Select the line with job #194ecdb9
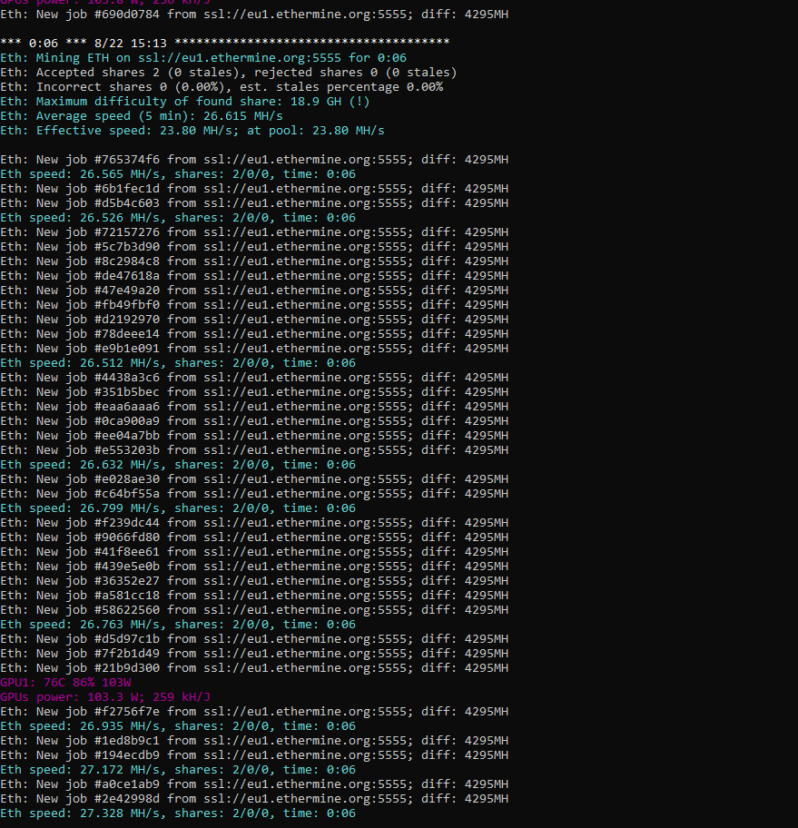Viewport: 798px width, 828px height. coord(254,754)
